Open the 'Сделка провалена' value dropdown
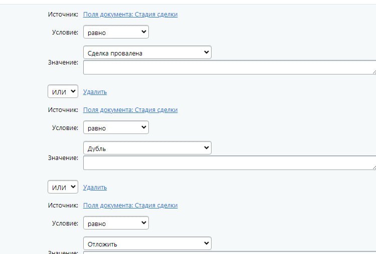The height and width of the screenshot is (254, 376). [147, 52]
